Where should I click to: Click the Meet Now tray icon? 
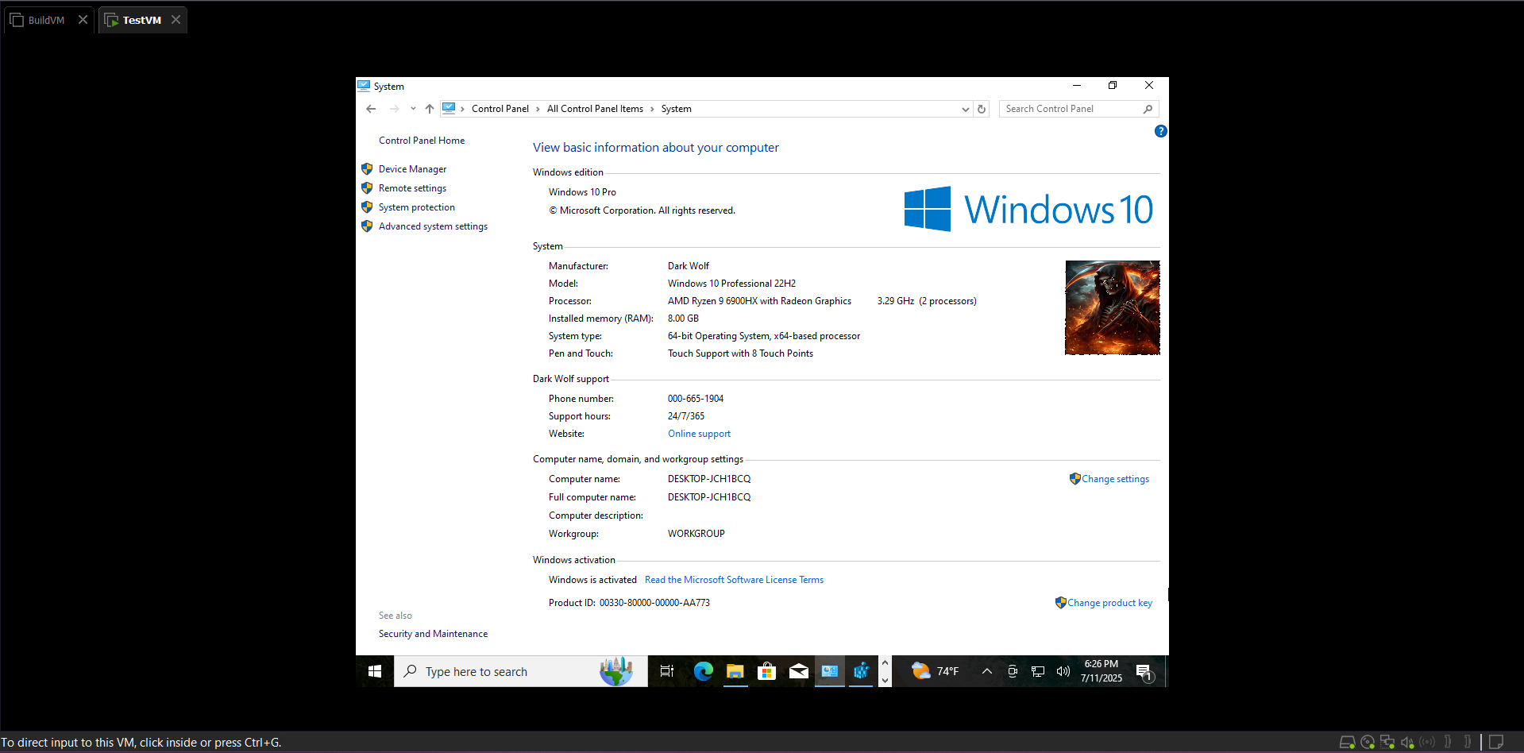point(1013,671)
